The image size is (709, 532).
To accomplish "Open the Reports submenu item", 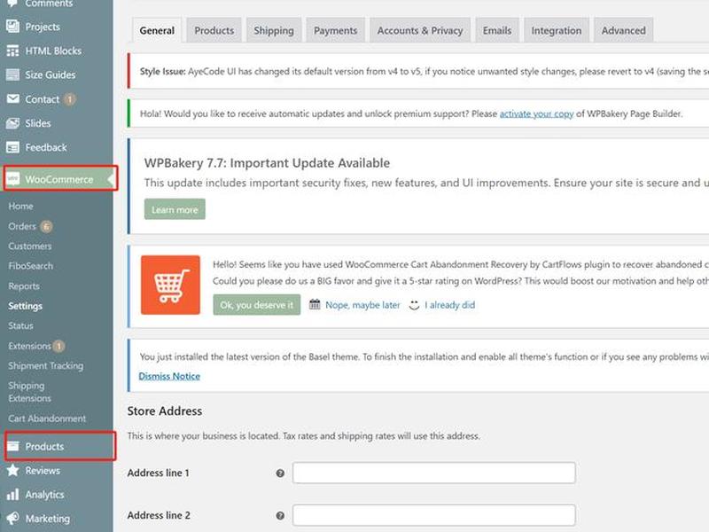I will click(x=24, y=286).
